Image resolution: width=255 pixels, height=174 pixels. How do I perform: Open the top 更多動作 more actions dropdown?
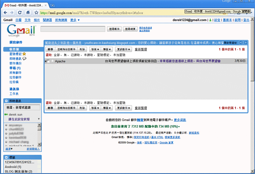[x=124, y=49]
